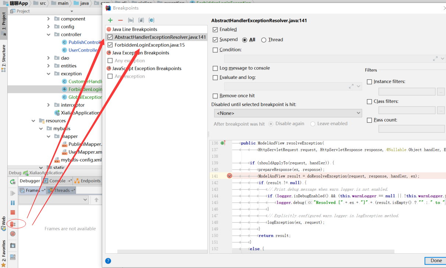Enable Any exception under Java Exception Breakpoints
This screenshot has width=446, height=268.
[x=110, y=61]
